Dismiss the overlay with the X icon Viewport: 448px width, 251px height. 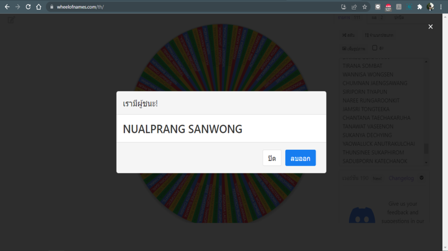click(x=430, y=27)
